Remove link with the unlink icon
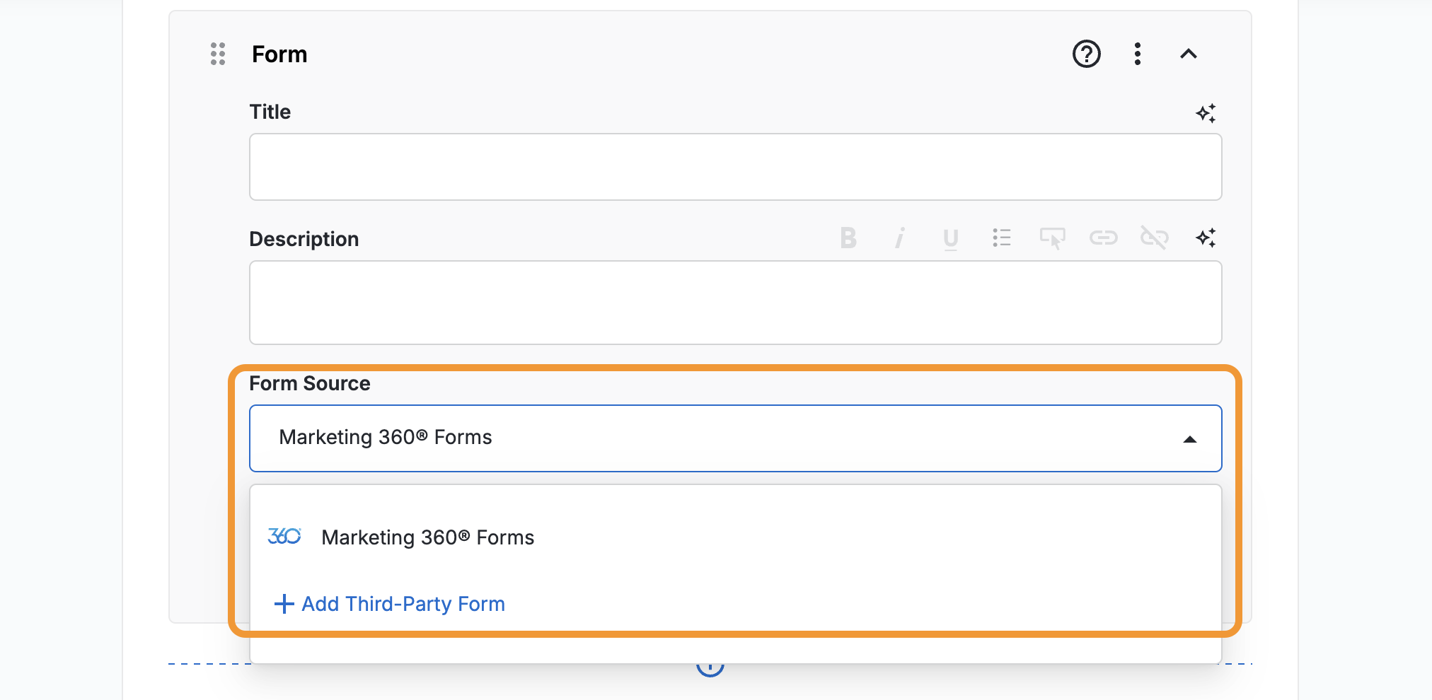This screenshot has height=700, width=1432. click(x=1154, y=238)
